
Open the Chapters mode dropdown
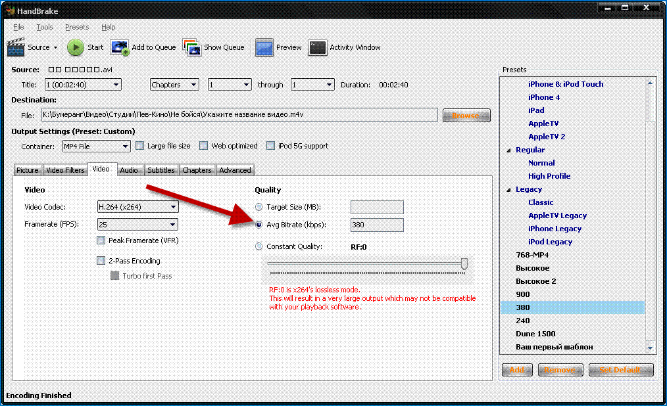coord(174,85)
